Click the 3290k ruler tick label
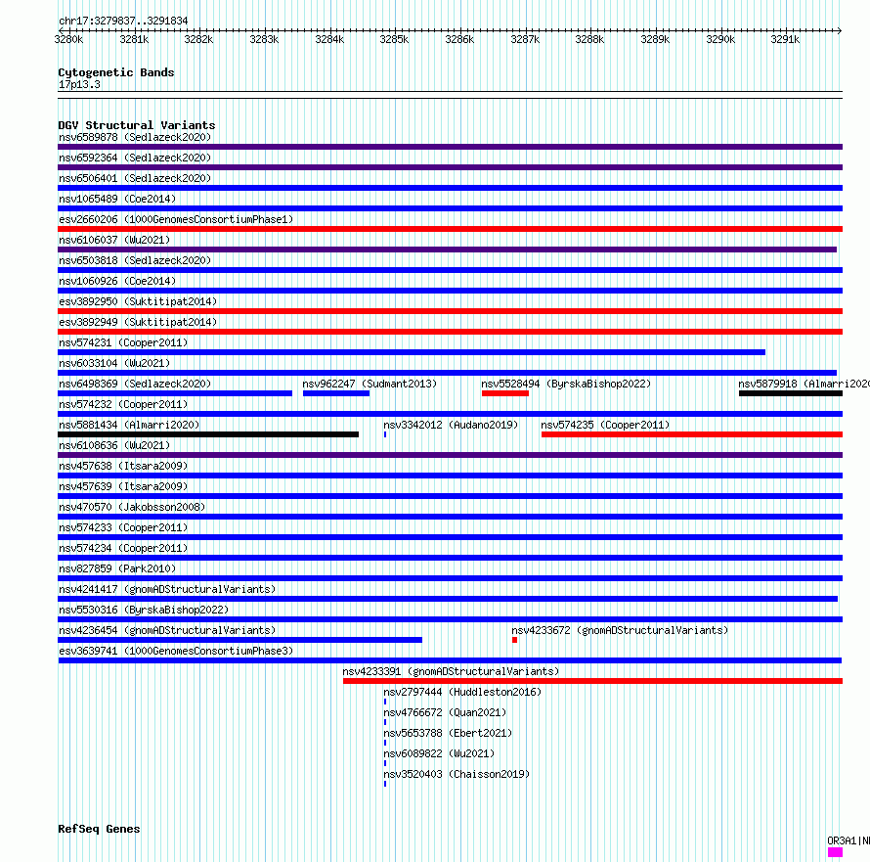This screenshot has width=870, height=862. [720, 39]
